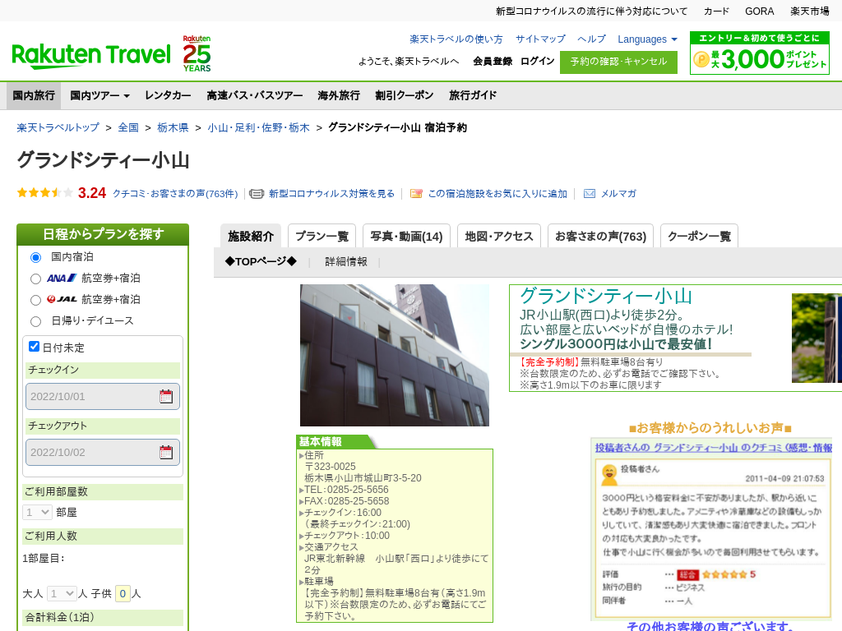Switch to お客さまの声(763) tab
The height and width of the screenshot is (631, 842).
(600, 236)
